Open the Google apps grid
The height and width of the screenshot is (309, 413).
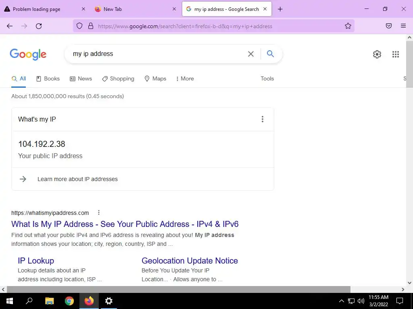pos(396,54)
